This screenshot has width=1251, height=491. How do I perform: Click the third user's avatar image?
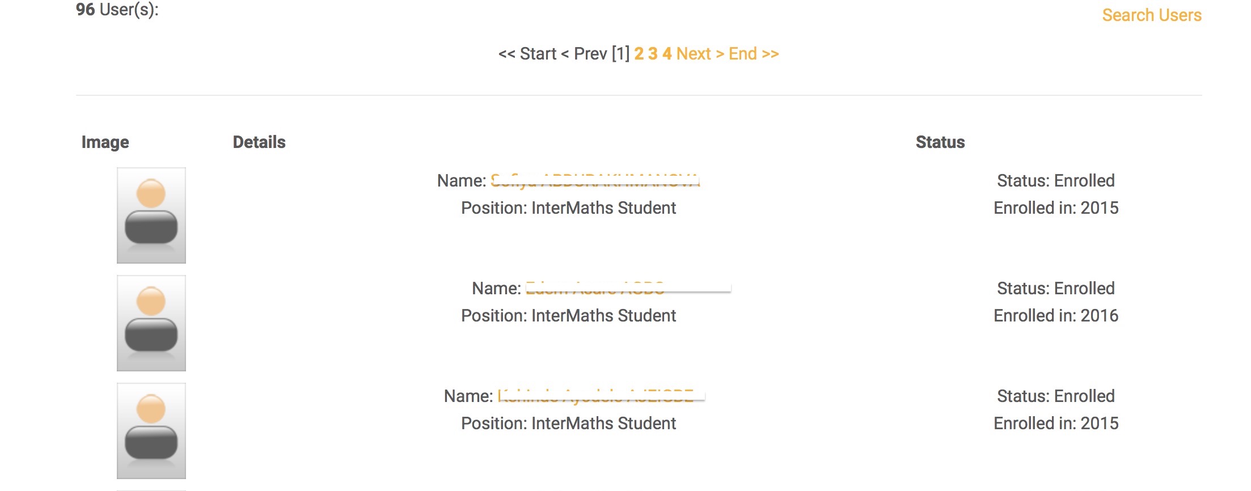pos(151,431)
